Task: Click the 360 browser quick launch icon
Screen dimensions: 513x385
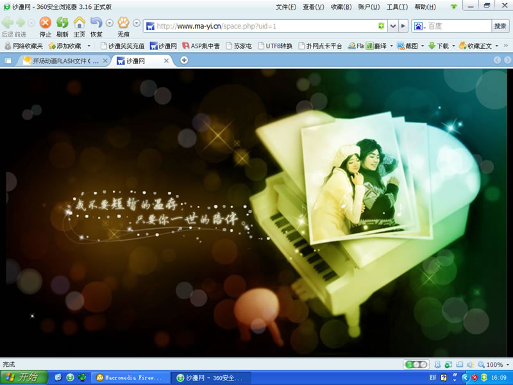Action: 70,377
